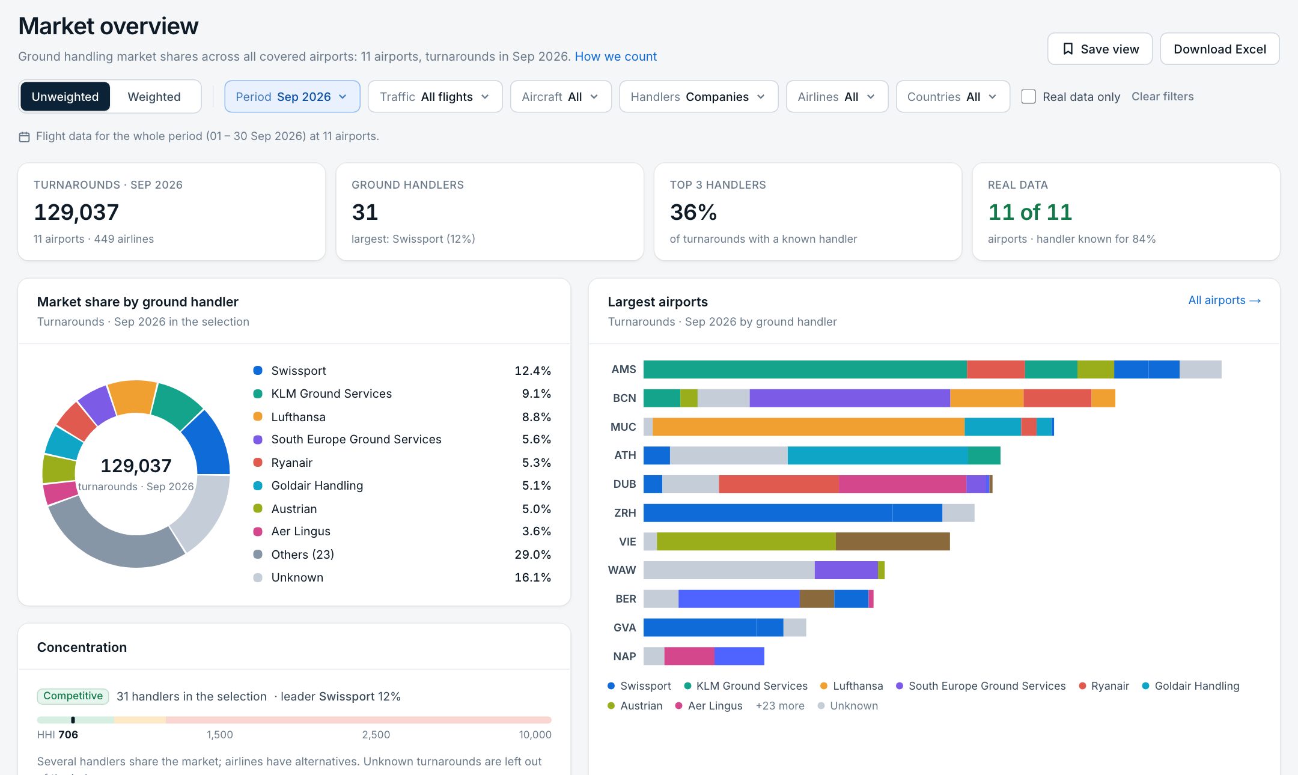
Task: Click the calendar icon beside flight data note
Action: tap(24, 136)
